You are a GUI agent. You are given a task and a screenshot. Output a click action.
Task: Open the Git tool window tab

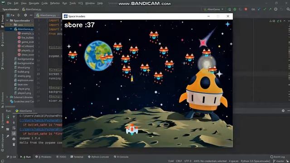(11, 157)
